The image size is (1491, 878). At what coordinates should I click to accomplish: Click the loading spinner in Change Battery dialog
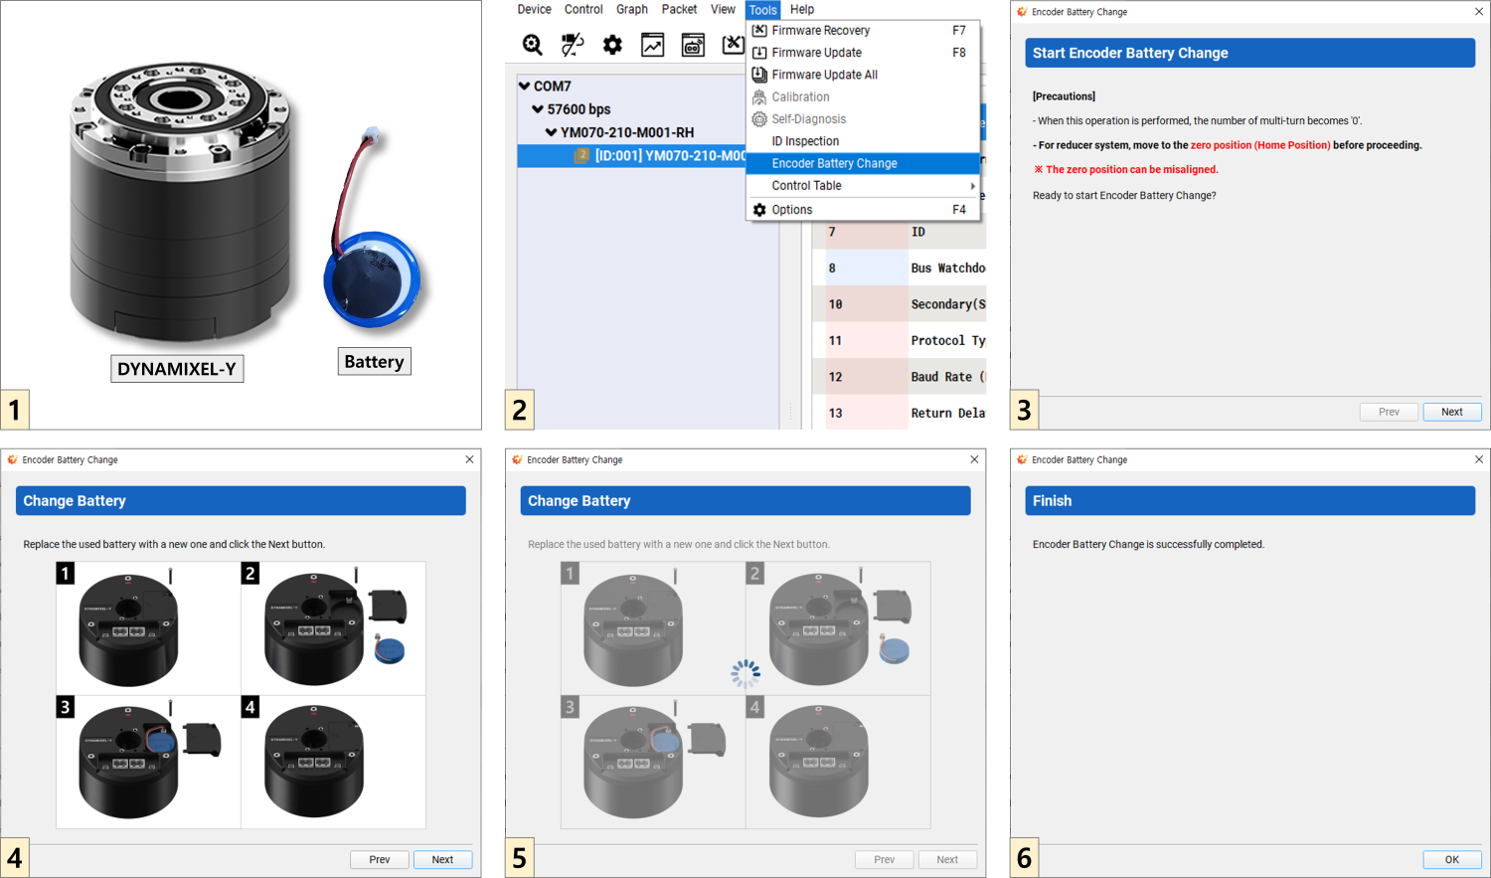click(745, 674)
